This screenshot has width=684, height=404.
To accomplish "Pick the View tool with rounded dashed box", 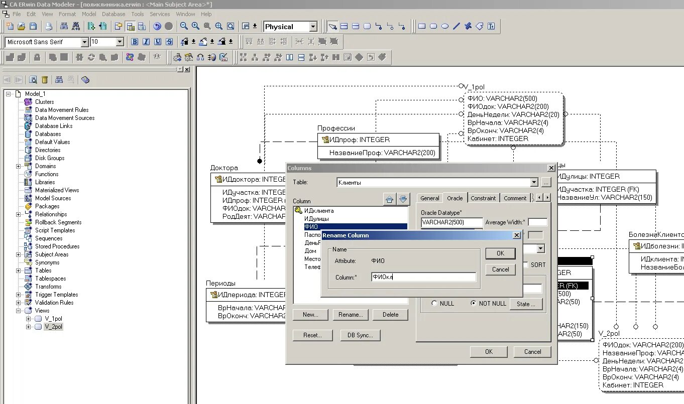I will click(x=367, y=26).
